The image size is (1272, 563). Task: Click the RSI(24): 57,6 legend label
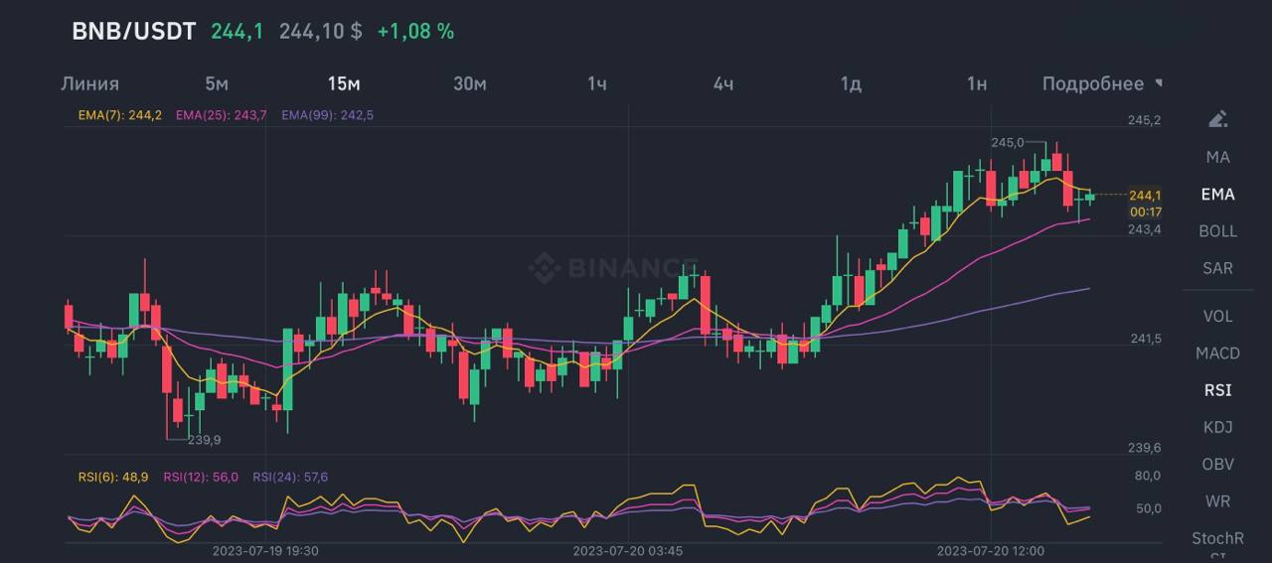click(x=290, y=477)
